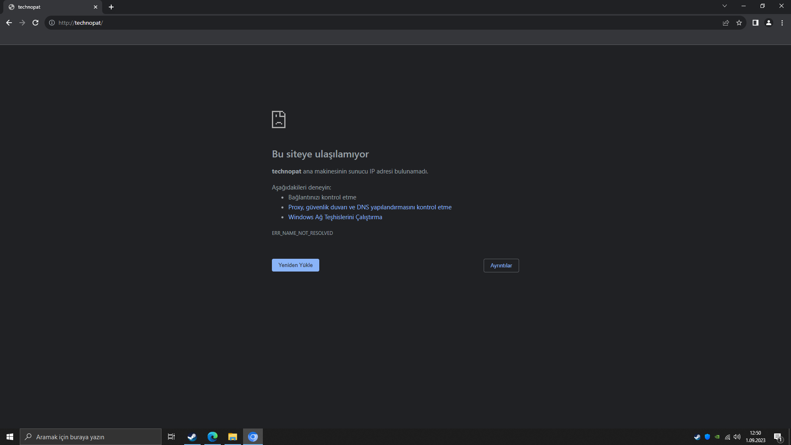Run Windows Ağ Teşhislerini Çalıştırma link
This screenshot has width=791, height=445.
335,217
